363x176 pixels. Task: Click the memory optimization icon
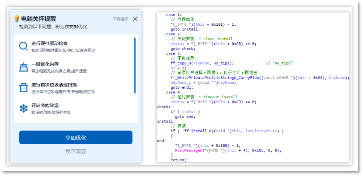[24, 67]
